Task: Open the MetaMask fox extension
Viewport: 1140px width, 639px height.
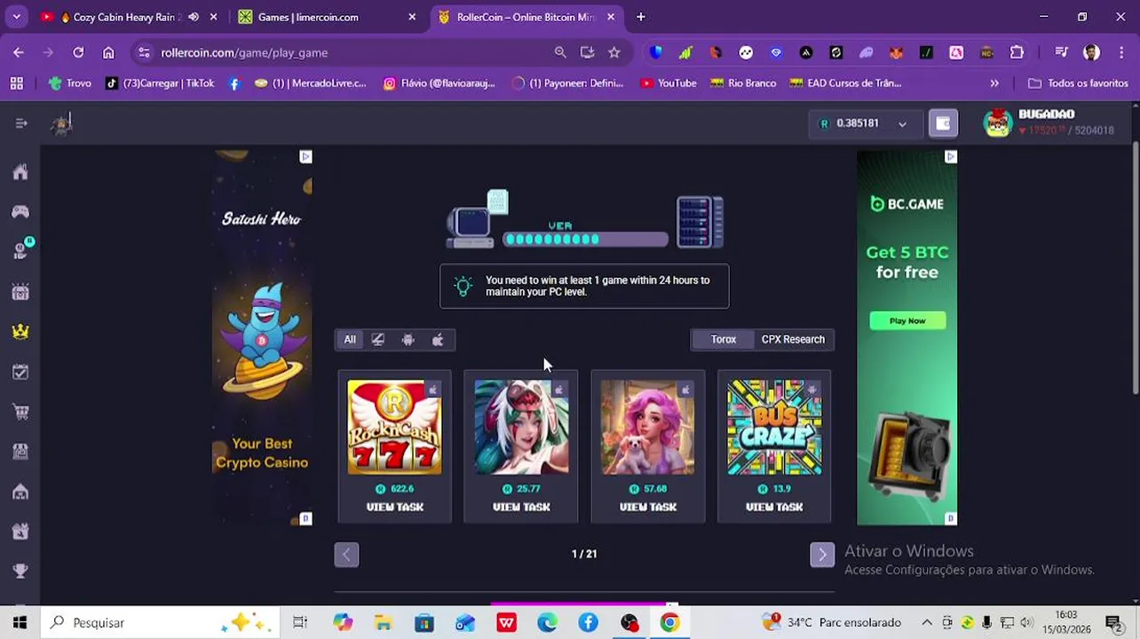Action: (x=896, y=52)
